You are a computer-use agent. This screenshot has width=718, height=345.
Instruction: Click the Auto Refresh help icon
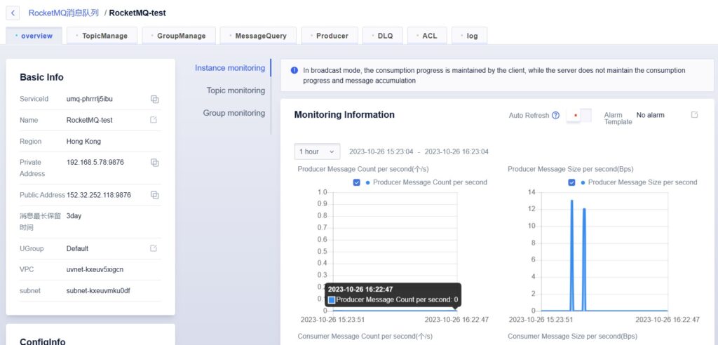(x=555, y=116)
